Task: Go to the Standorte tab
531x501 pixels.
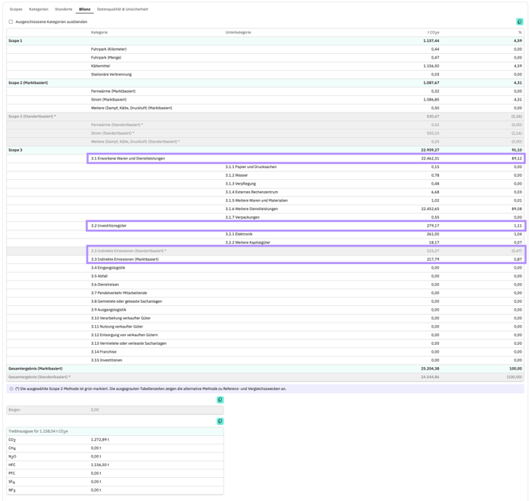Action: (x=63, y=10)
